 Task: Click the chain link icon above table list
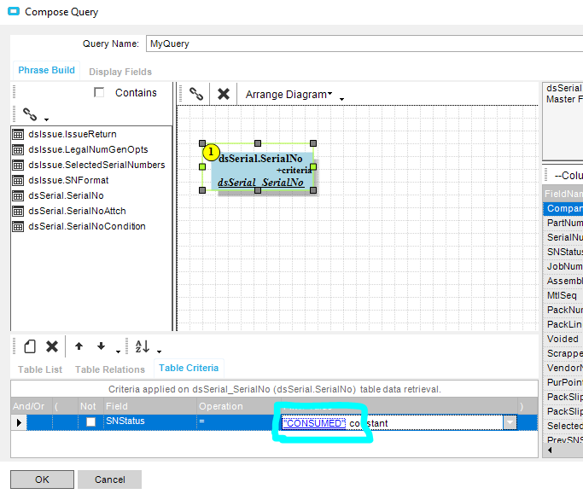click(30, 113)
